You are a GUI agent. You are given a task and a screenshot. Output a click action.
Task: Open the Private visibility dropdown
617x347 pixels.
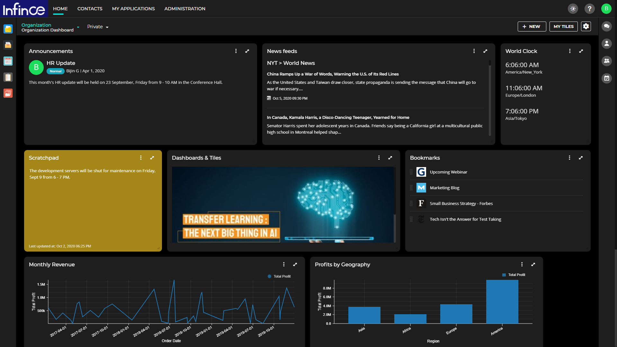(x=98, y=27)
